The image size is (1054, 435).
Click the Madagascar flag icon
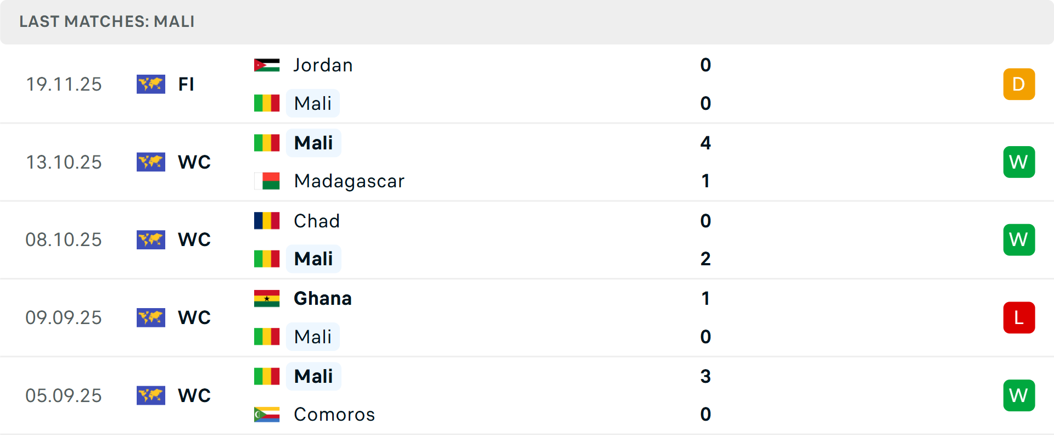[x=267, y=181]
